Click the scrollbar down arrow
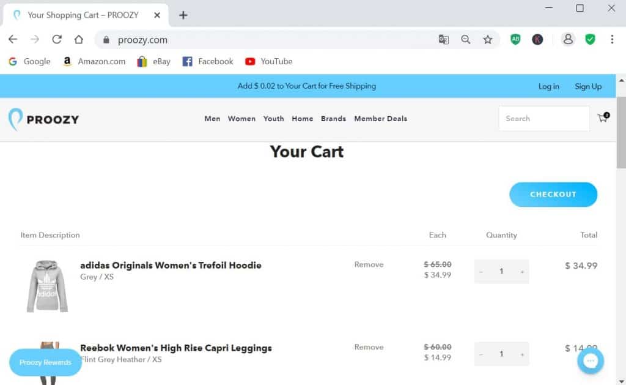This screenshot has height=385, width=626. click(621, 381)
